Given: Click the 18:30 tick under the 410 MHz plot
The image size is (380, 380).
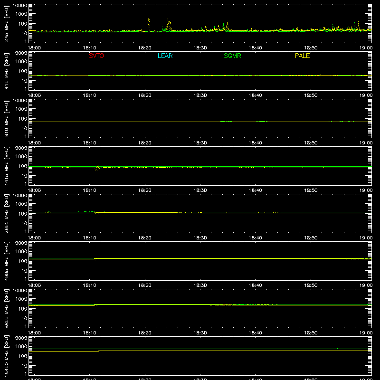Looking at the screenshot, I should (200, 95).
